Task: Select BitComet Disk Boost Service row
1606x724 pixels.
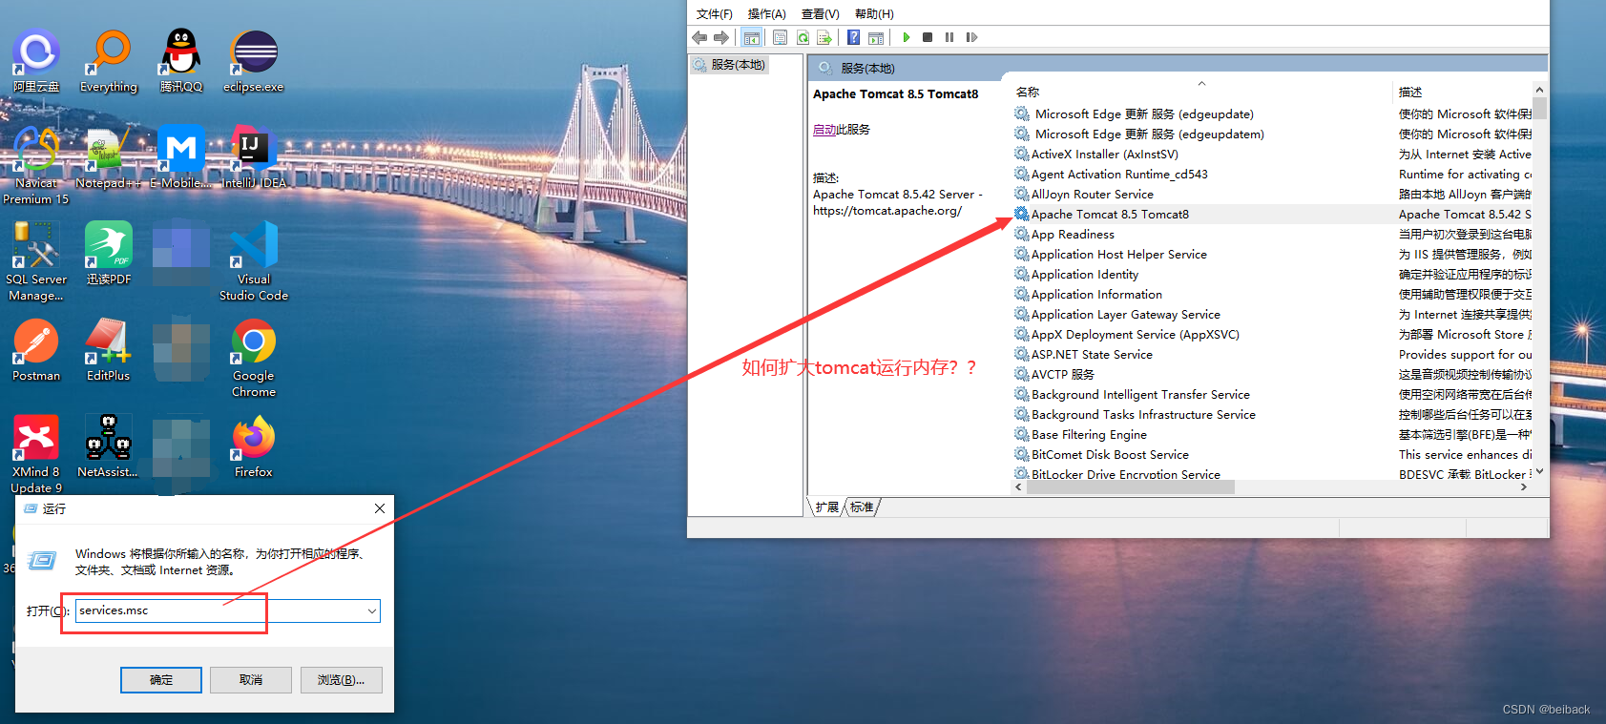Action: (1273, 455)
